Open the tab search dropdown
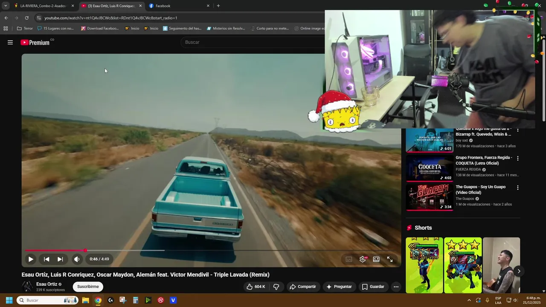546x307 pixels. 5,6
